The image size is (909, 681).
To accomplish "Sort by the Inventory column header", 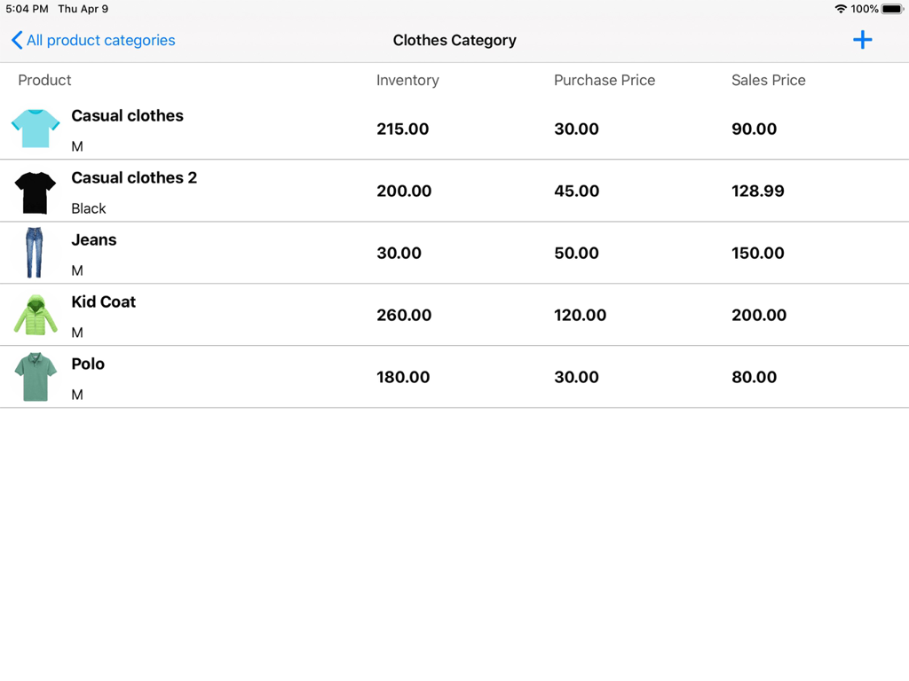I will (407, 80).
